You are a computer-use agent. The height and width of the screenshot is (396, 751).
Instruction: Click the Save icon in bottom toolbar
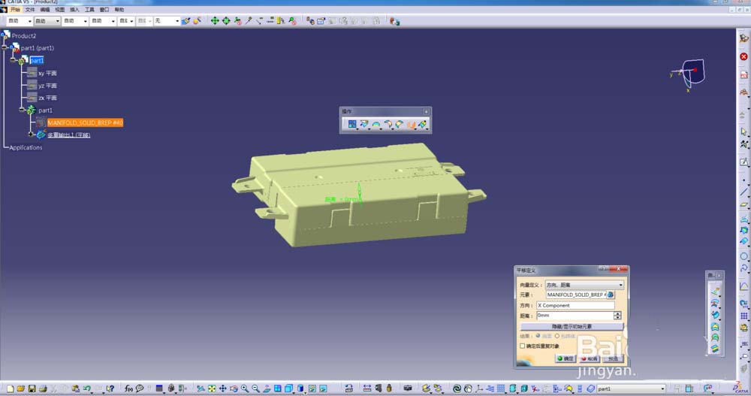pos(32,388)
